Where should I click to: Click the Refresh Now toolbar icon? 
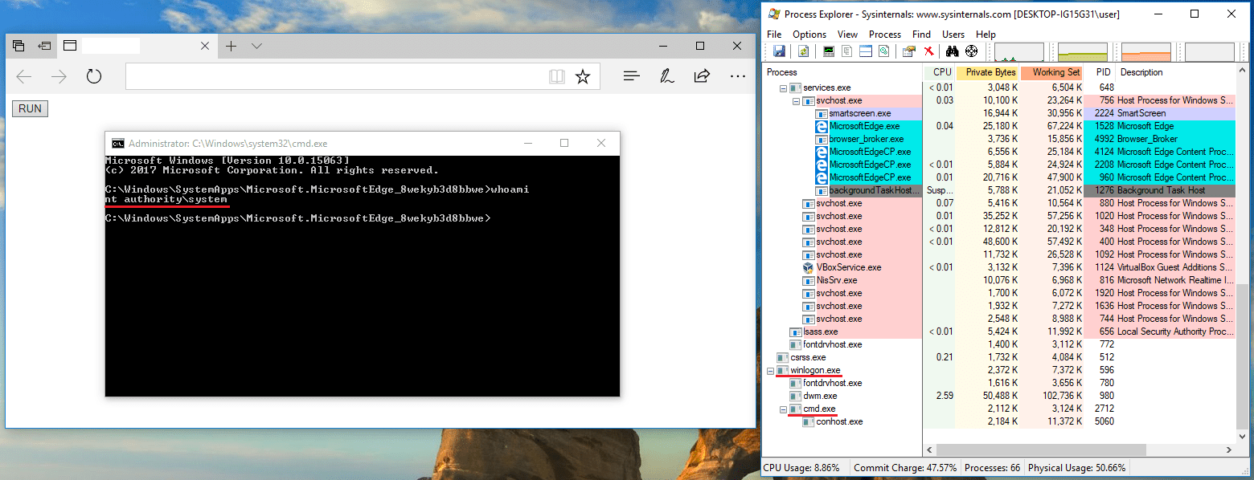(803, 51)
